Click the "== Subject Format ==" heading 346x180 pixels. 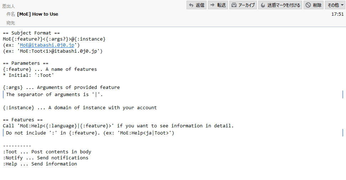31,33
